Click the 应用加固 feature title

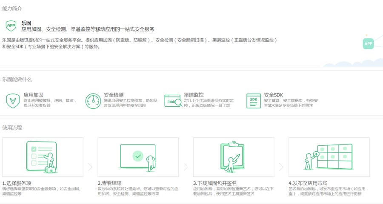coord(34,95)
